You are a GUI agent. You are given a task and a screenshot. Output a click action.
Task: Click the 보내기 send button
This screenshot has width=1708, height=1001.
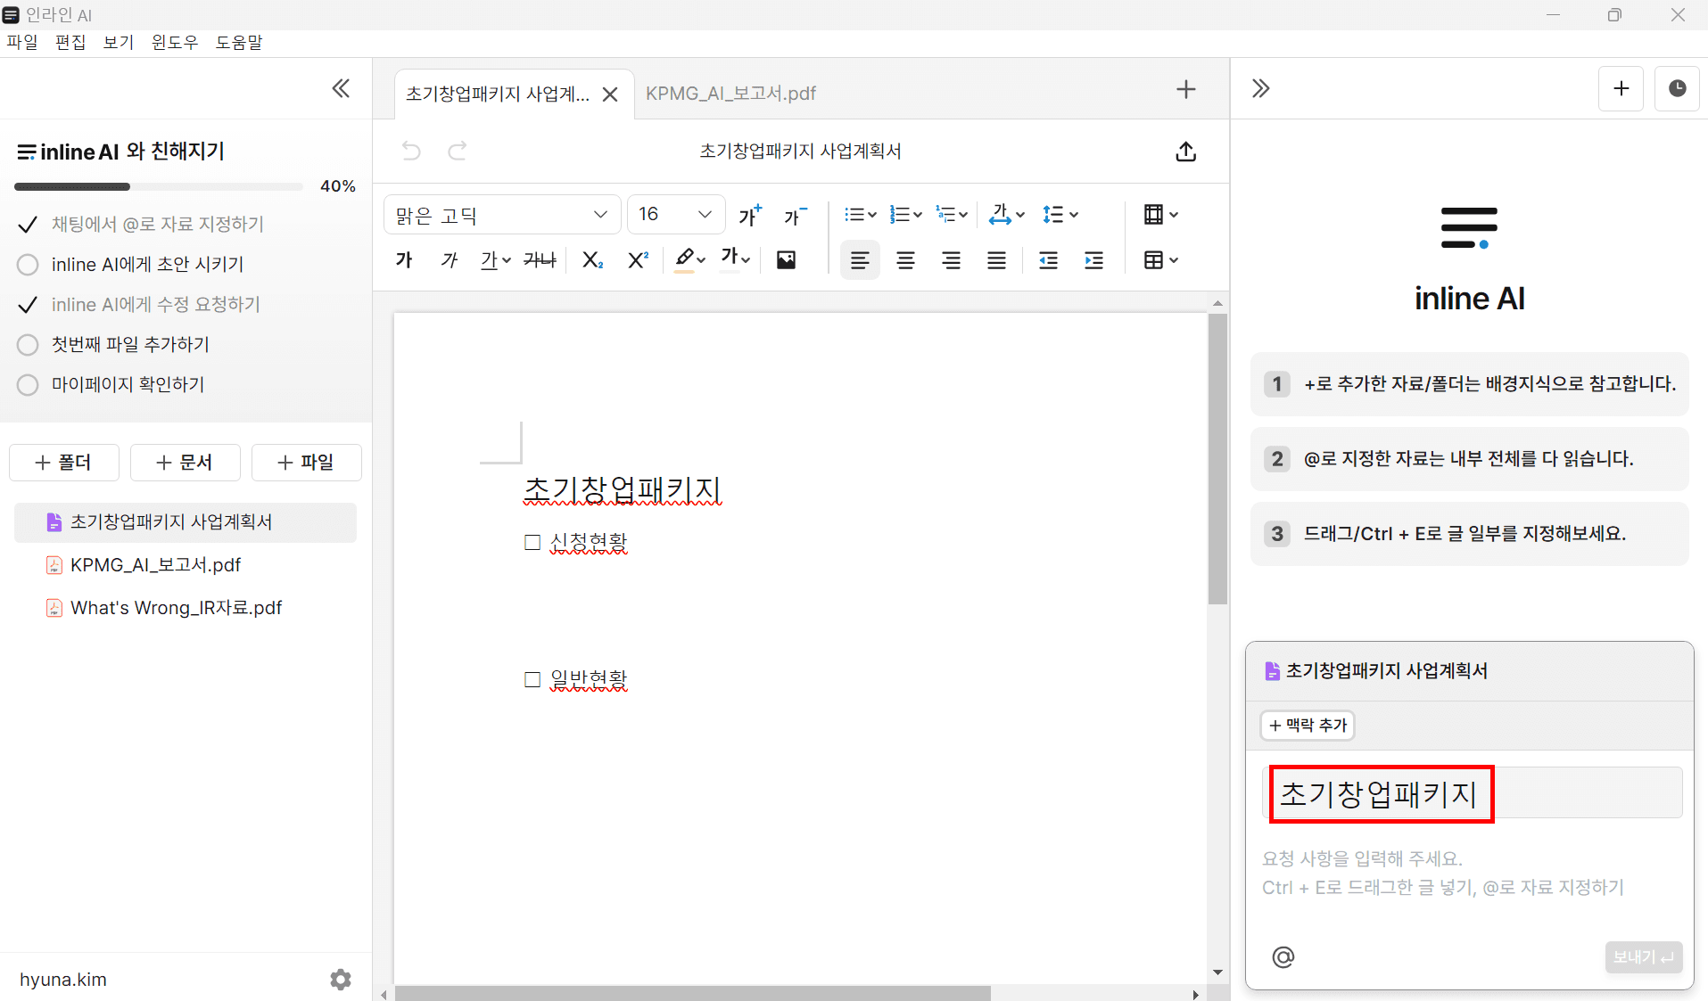tap(1643, 956)
